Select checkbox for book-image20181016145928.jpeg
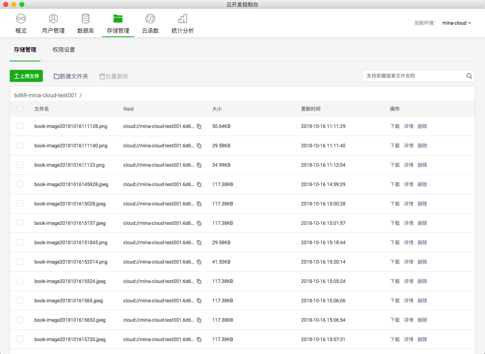 point(20,184)
